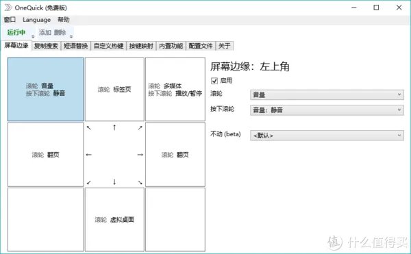The height and width of the screenshot is (254, 411).
Task: Click the up arrow icon
Action: click(x=114, y=127)
